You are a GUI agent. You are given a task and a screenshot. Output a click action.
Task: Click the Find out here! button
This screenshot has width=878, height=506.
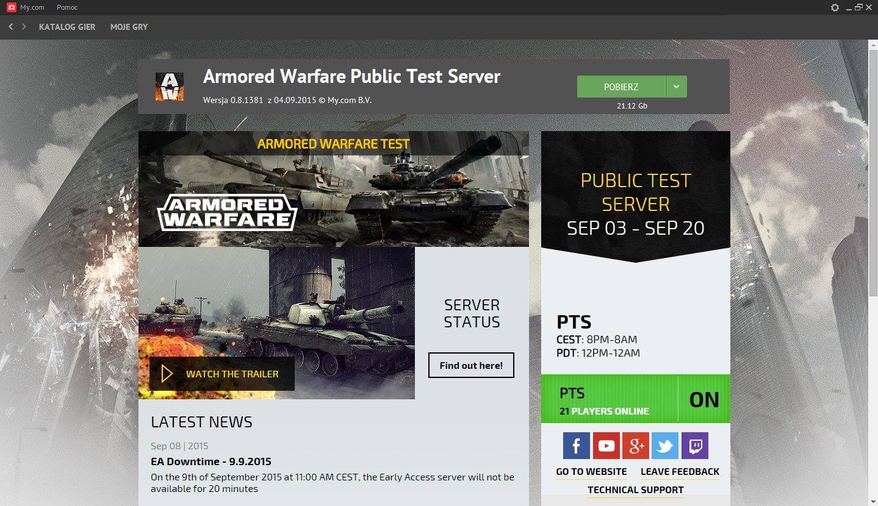[471, 365]
